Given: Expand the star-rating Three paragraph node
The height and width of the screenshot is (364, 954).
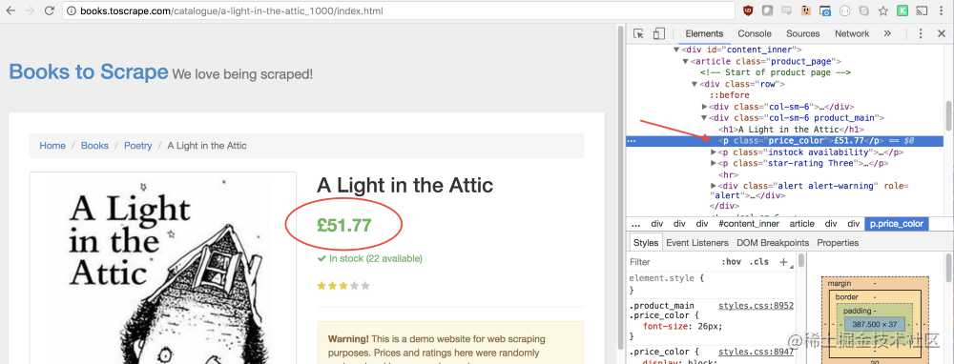Looking at the screenshot, I should pyautogui.click(x=714, y=164).
